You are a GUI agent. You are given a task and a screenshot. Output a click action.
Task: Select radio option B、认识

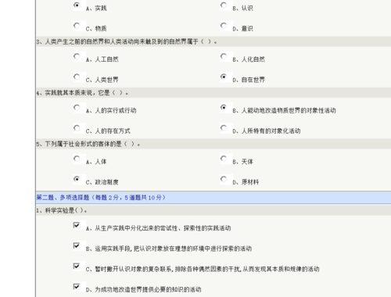tap(224, 5)
